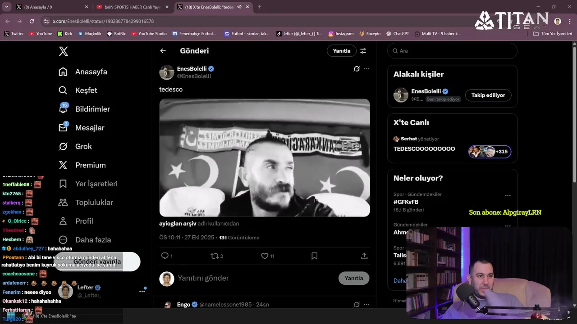Click the site info icon in address bar
This screenshot has width=577, height=324.
46,21
